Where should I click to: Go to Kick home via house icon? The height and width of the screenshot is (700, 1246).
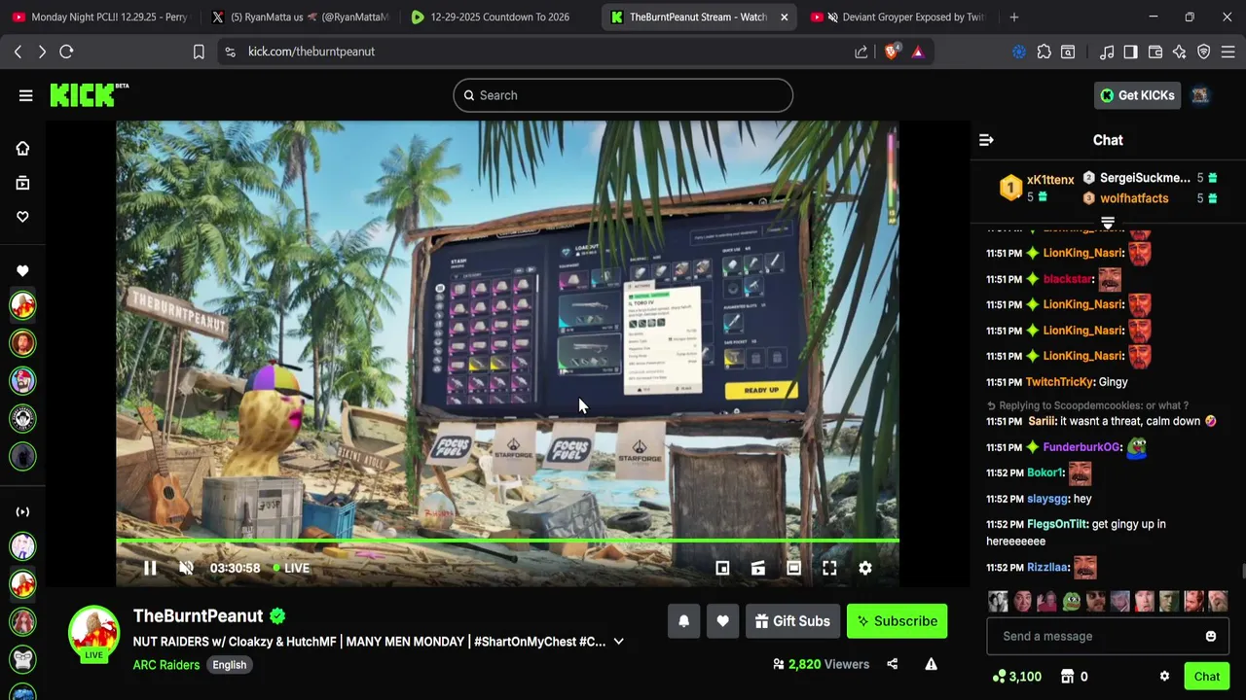tap(22, 148)
